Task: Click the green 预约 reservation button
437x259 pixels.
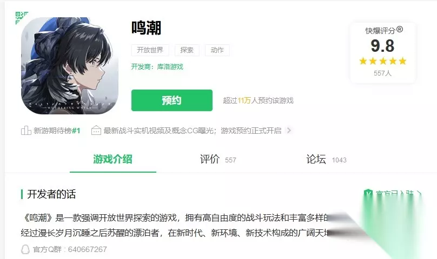Action: 171,100
